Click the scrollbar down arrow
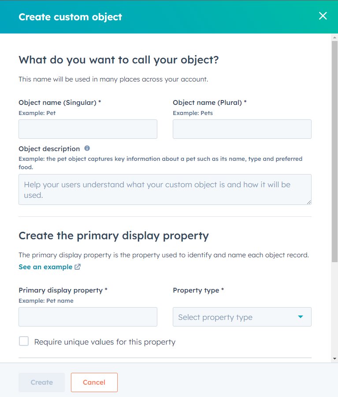This screenshot has width=338, height=397. [334, 359]
